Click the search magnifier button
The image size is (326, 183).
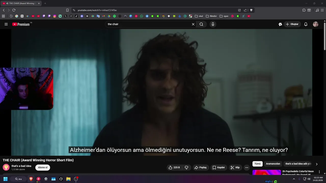[x=201, y=24]
